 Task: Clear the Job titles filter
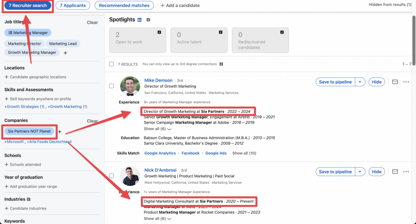(92, 22)
